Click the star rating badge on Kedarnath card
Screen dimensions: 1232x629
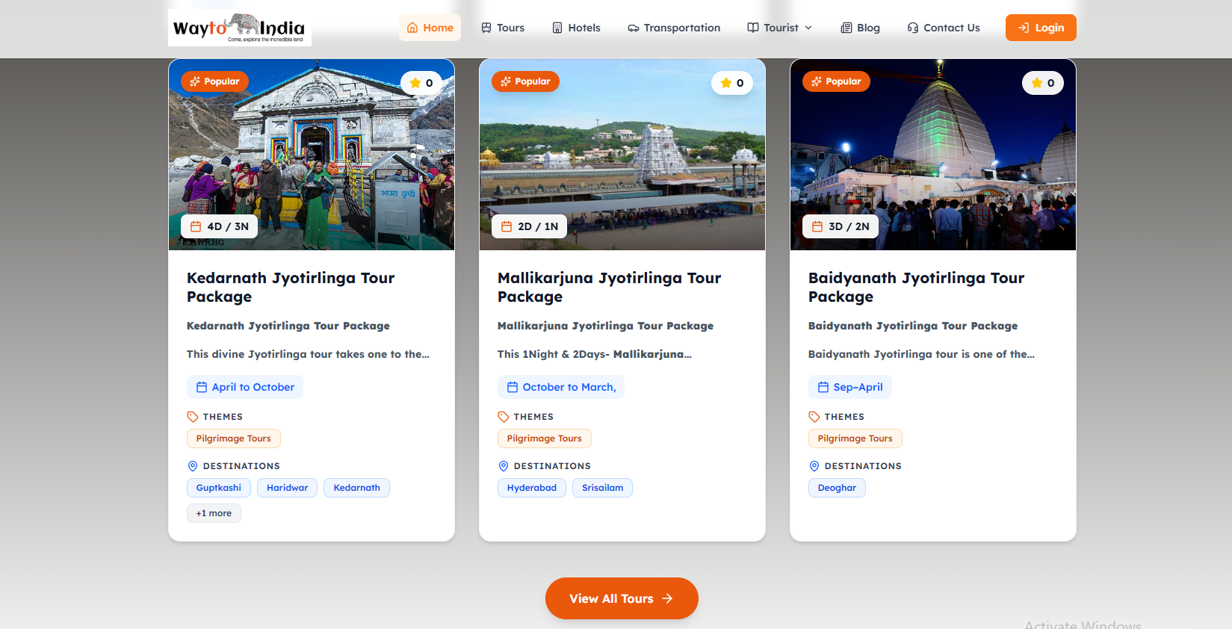(421, 83)
